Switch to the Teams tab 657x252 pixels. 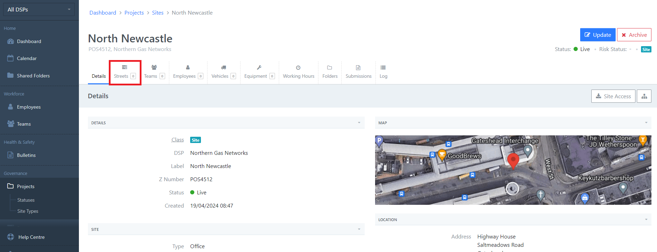(155, 73)
